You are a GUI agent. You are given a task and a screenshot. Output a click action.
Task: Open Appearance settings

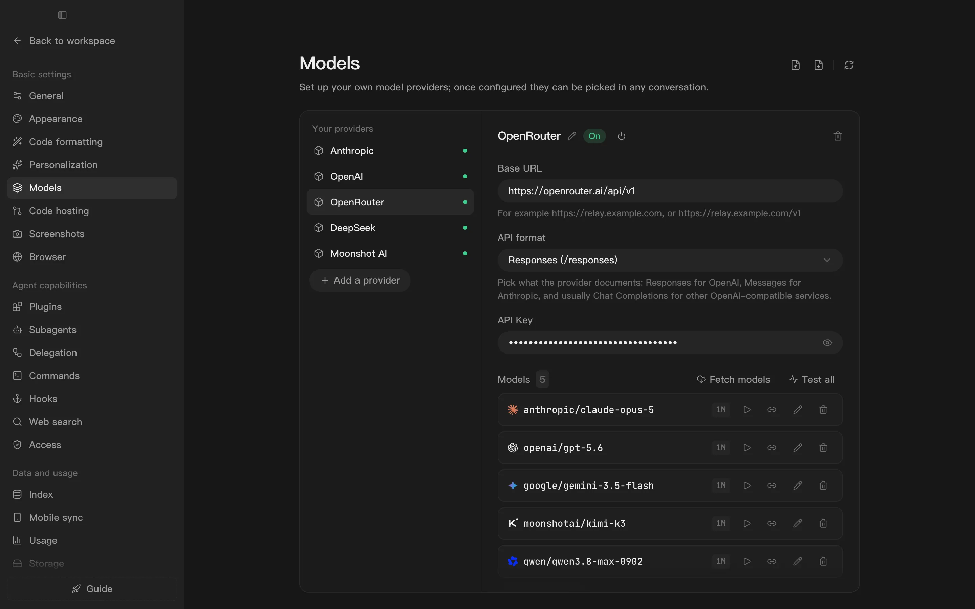(92, 119)
